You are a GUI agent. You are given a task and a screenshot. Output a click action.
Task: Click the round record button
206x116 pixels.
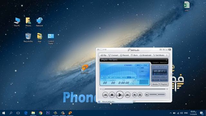click(140, 95)
